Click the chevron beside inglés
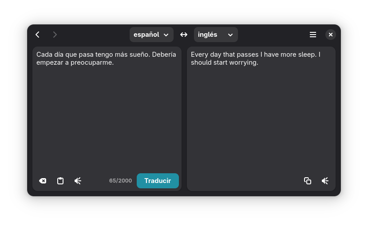The width and height of the screenshot is (368, 226). (230, 35)
